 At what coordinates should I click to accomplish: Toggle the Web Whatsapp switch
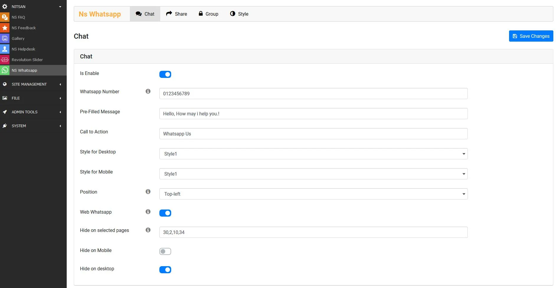click(x=165, y=213)
